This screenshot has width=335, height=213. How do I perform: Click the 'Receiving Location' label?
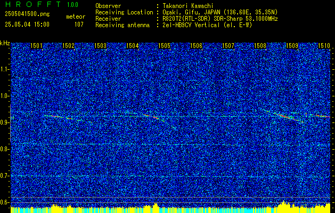click(x=124, y=12)
